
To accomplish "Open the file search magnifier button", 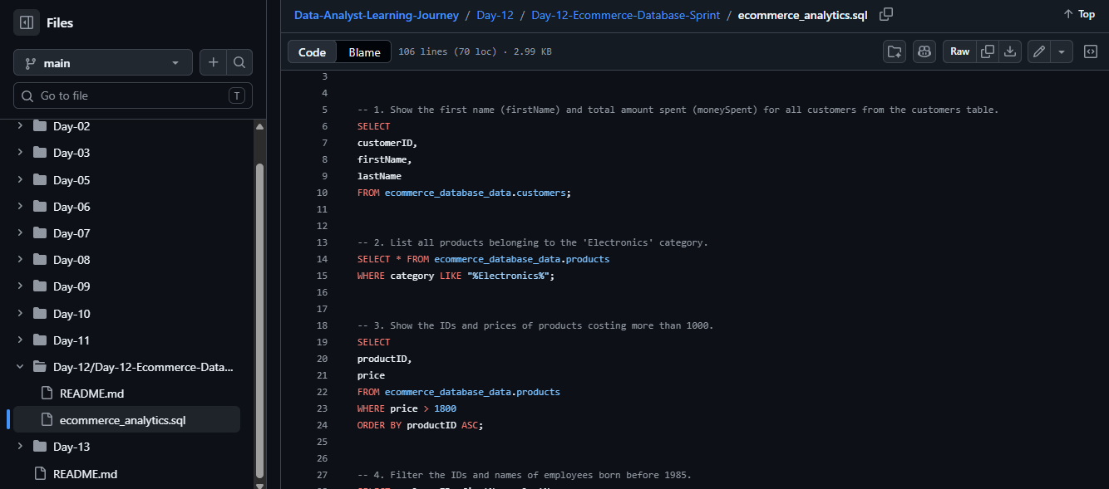I will click(239, 63).
